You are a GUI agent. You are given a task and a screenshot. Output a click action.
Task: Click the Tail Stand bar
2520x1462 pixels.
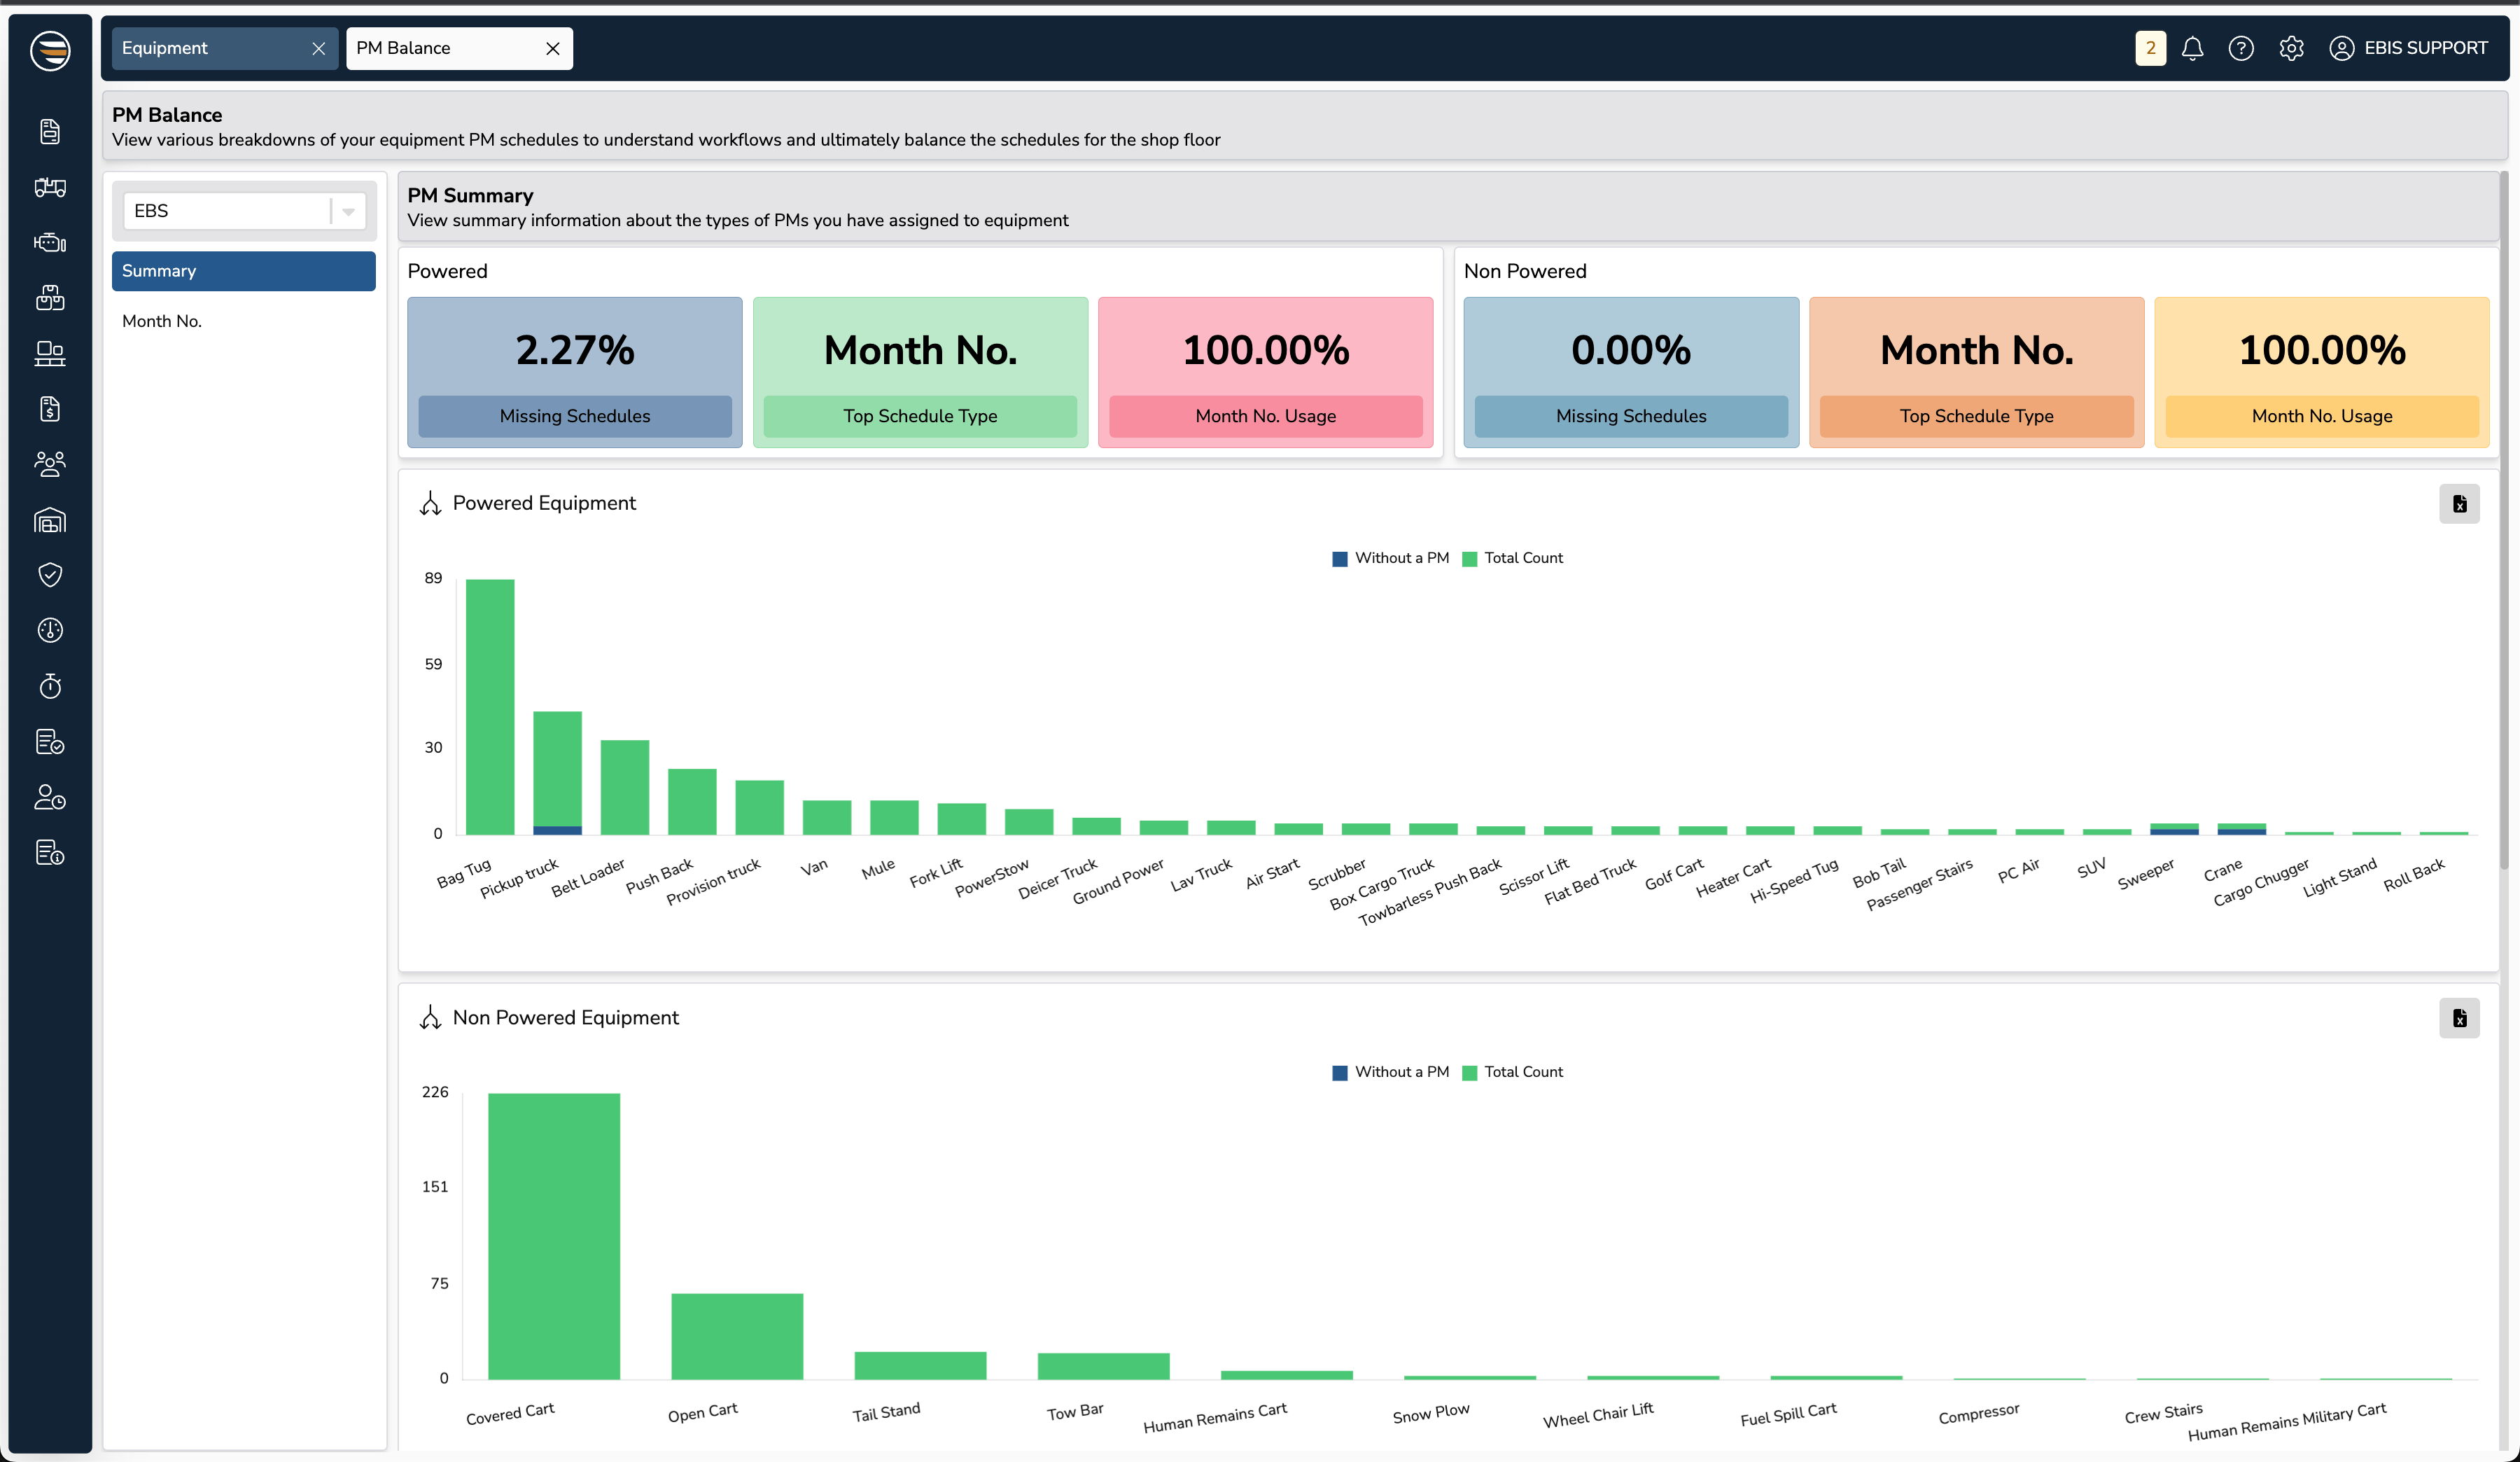[x=920, y=1365]
